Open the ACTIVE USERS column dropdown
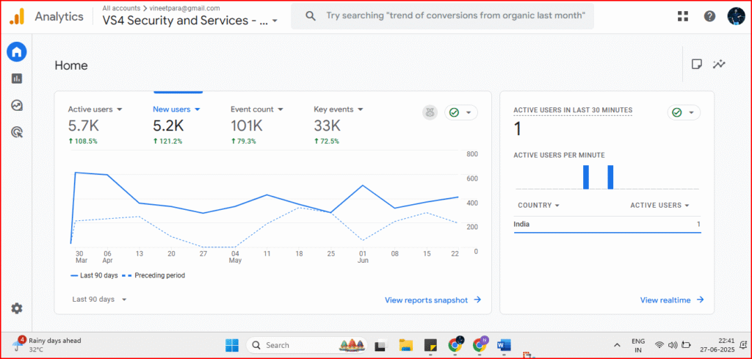Viewport: 752px width, 359px height. pos(660,205)
